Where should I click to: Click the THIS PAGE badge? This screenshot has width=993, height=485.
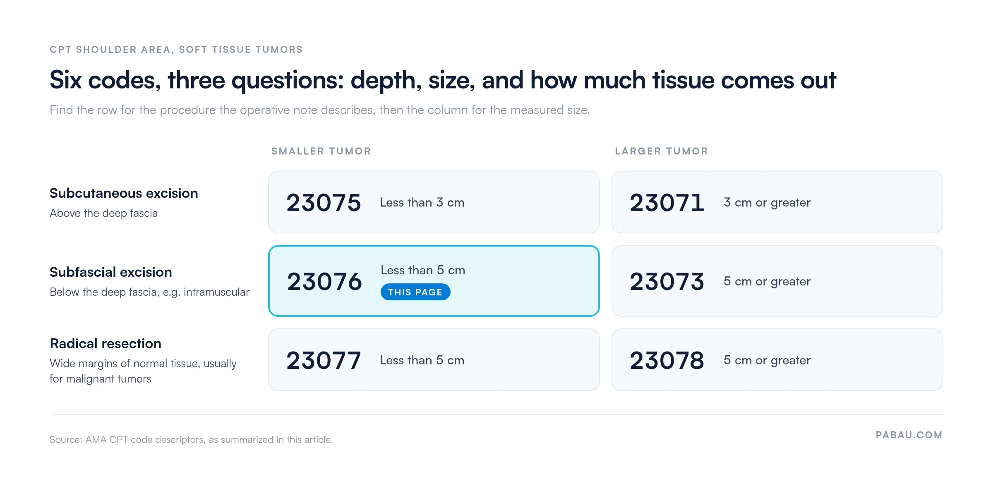pos(415,292)
